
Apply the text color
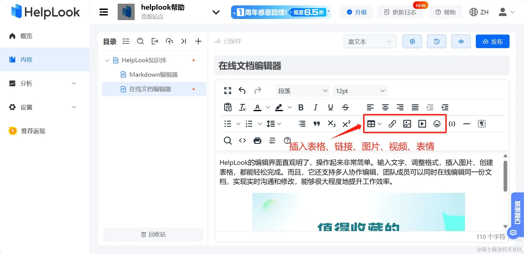click(x=257, y=107)
